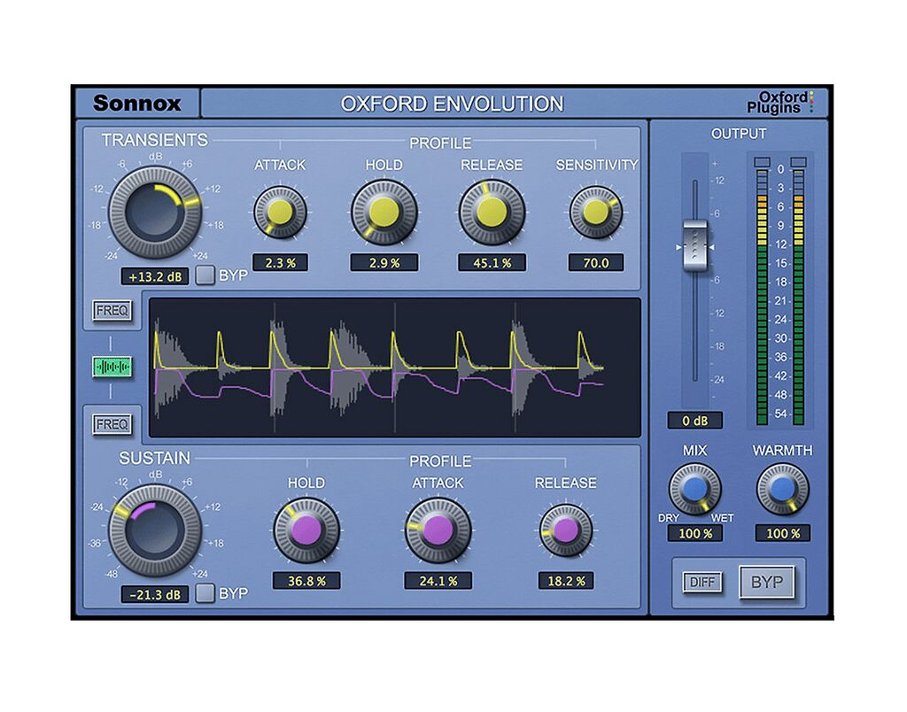The image size is (907, 712).
Task: Click the Transients Attack knob
Action: pyautogui.click(x=280, y=213)
